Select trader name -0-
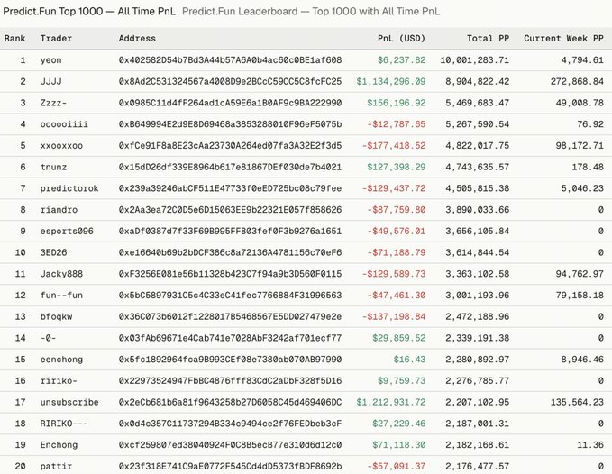 [48, 338]
